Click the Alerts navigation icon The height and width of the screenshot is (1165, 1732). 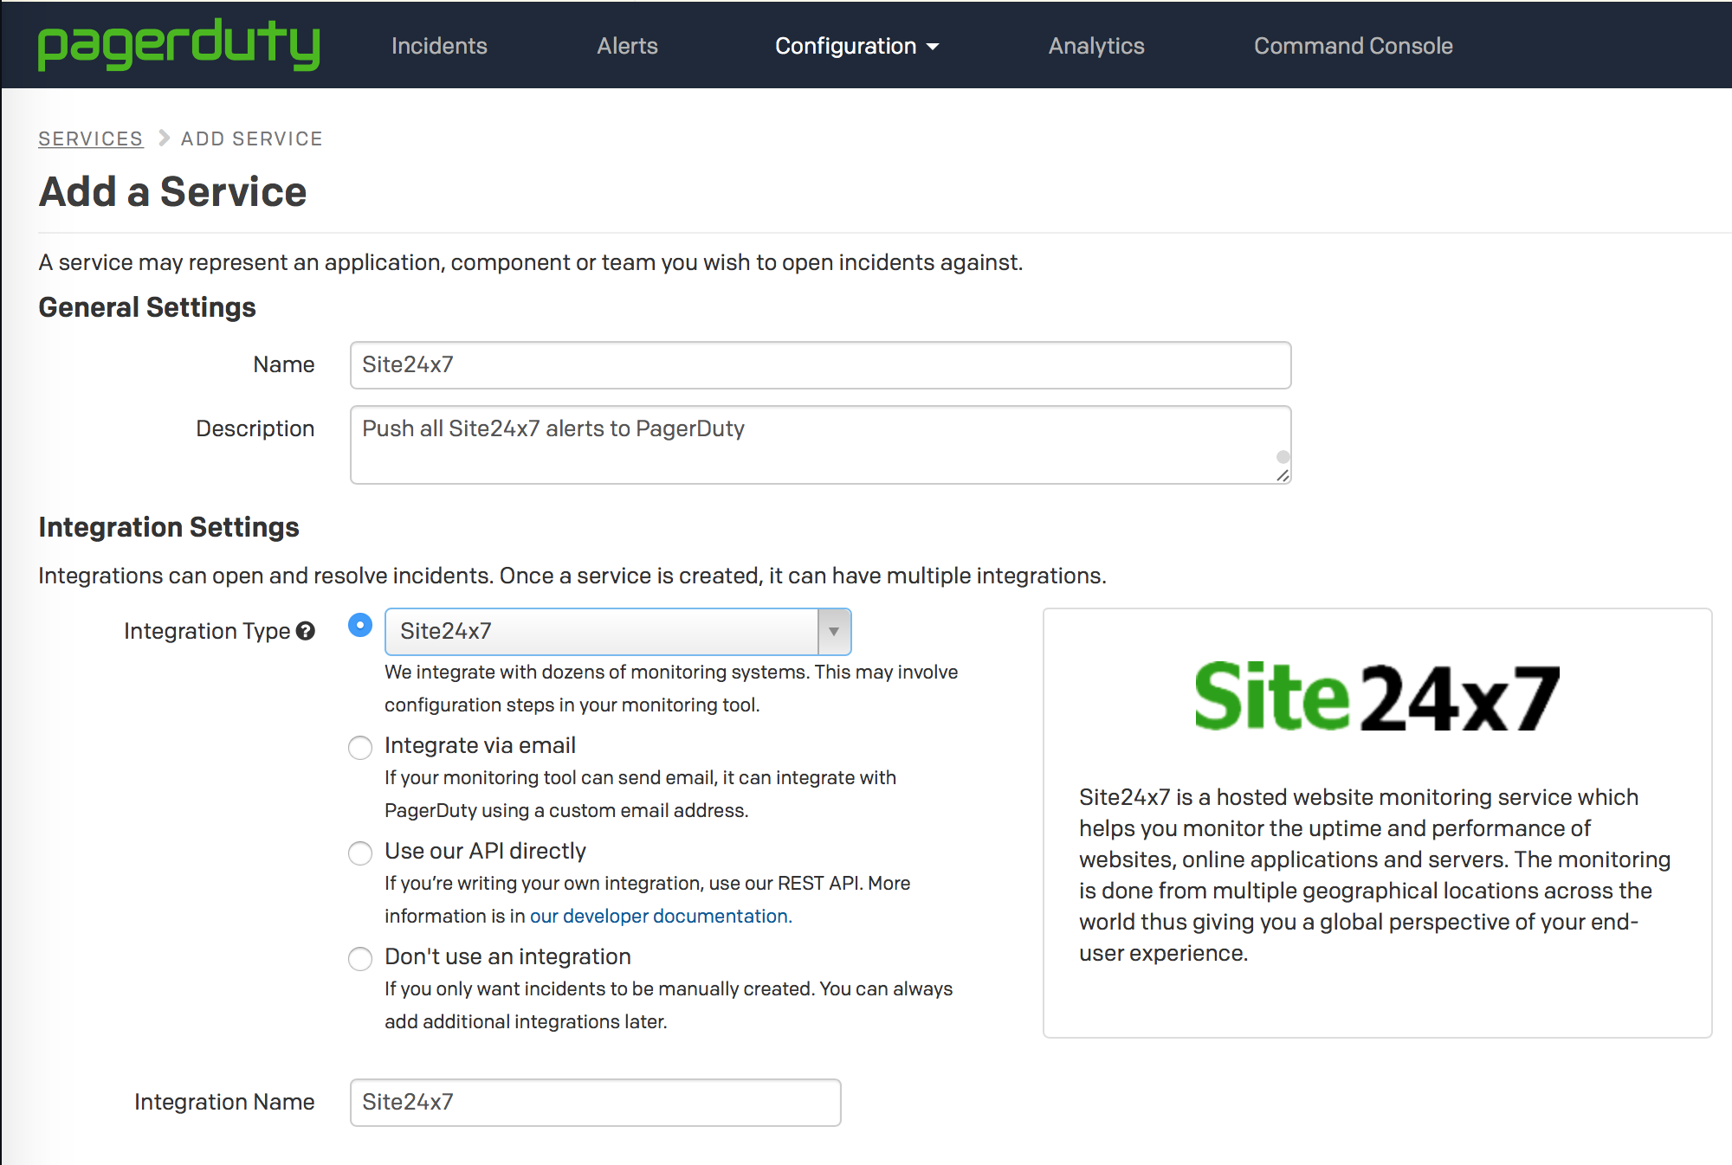(628, 46)
